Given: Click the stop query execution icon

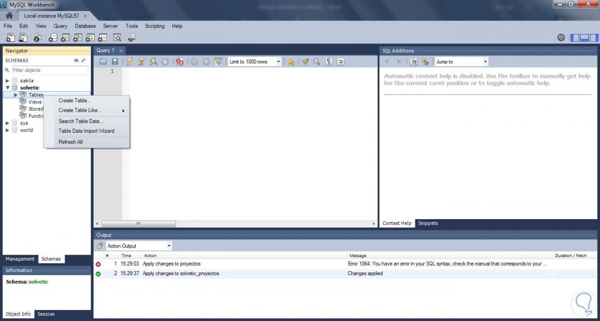Looking at the screenshot, I should point(165,62).
